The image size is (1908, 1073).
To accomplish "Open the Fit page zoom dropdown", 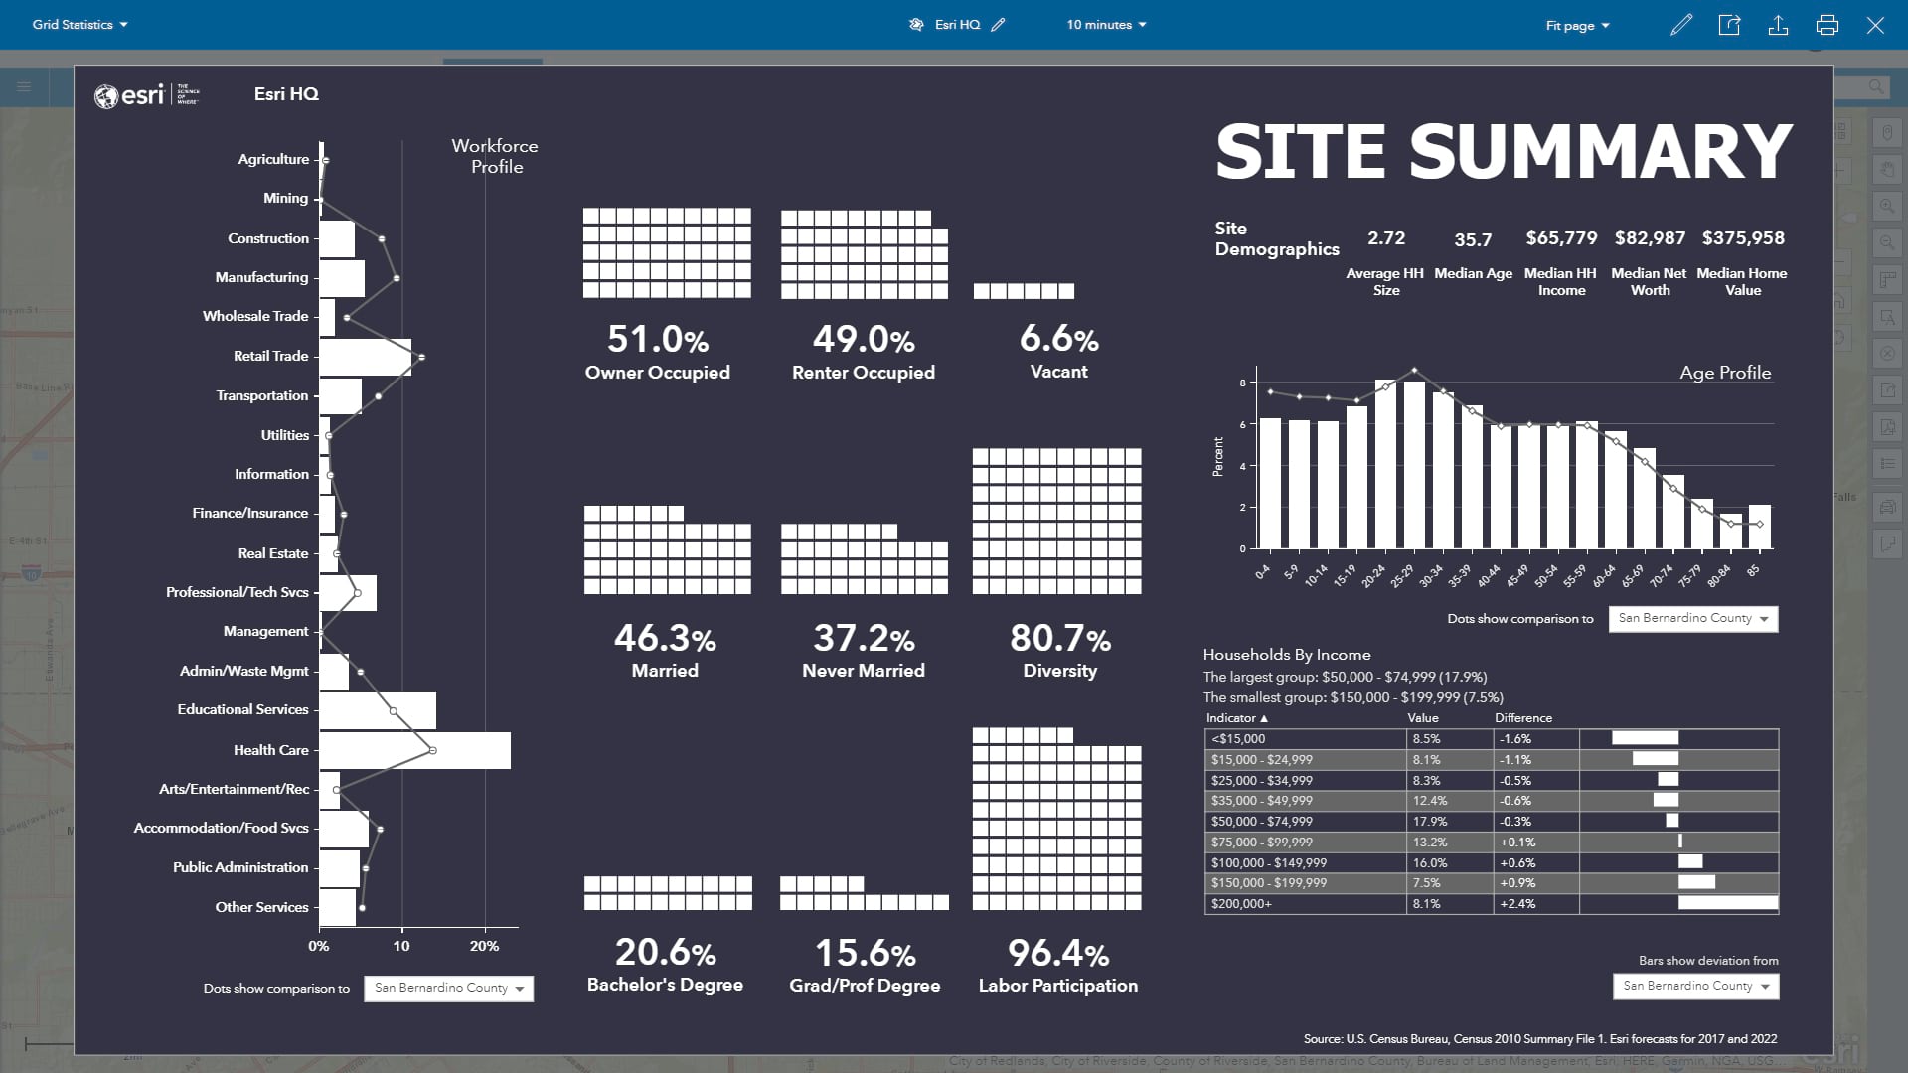I will tap(1578, 25).
